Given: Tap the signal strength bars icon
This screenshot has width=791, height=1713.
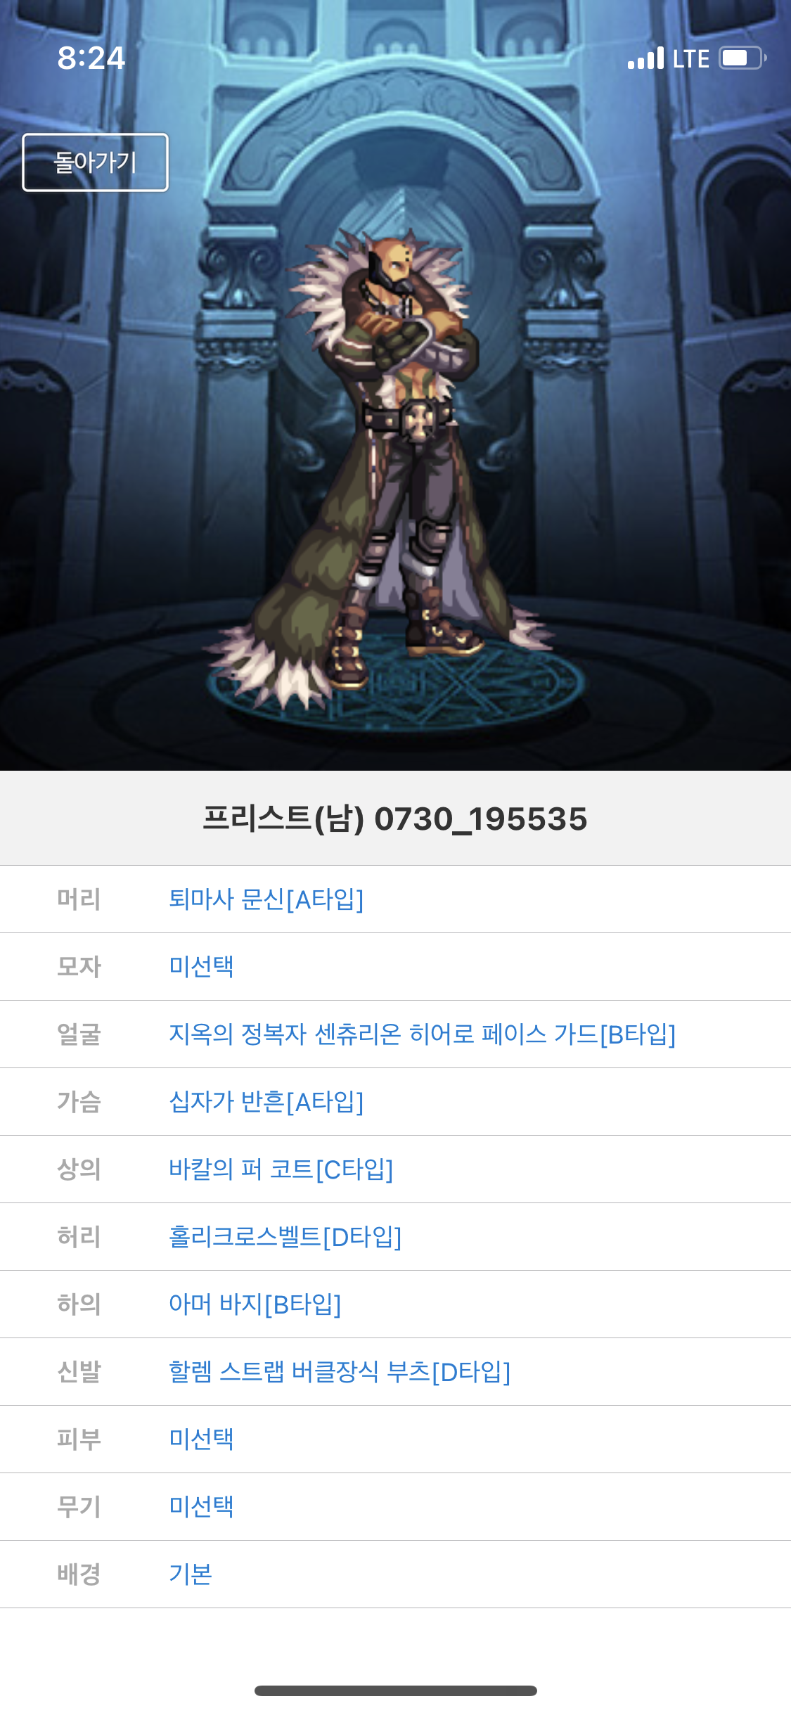Looking at the screenshot, I should tap(645, 58).
